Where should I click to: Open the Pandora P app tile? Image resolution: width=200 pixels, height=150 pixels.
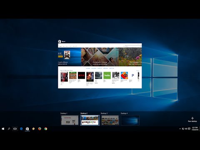pyautogui.click(x=133, y=75)
